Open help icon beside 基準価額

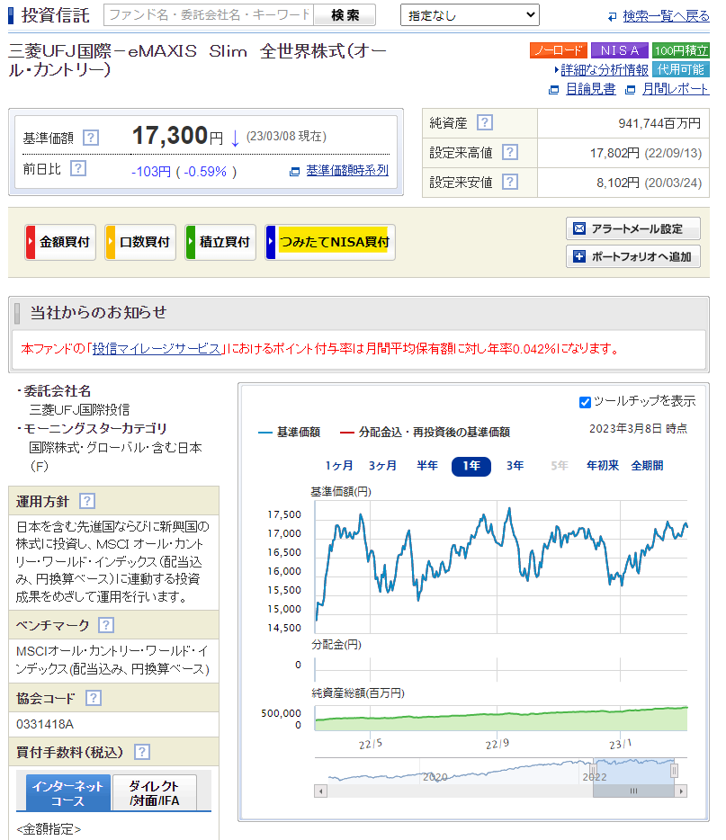click(91, 138)
